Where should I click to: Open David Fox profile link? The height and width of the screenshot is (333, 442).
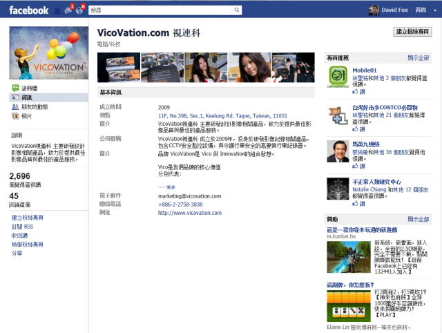(x=394, y=10)
